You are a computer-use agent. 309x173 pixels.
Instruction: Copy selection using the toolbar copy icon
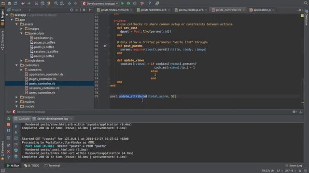pos(42,3)
